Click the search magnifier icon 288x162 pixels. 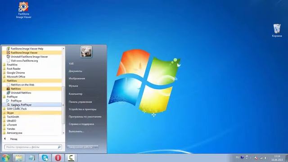[x=59, y=147]
